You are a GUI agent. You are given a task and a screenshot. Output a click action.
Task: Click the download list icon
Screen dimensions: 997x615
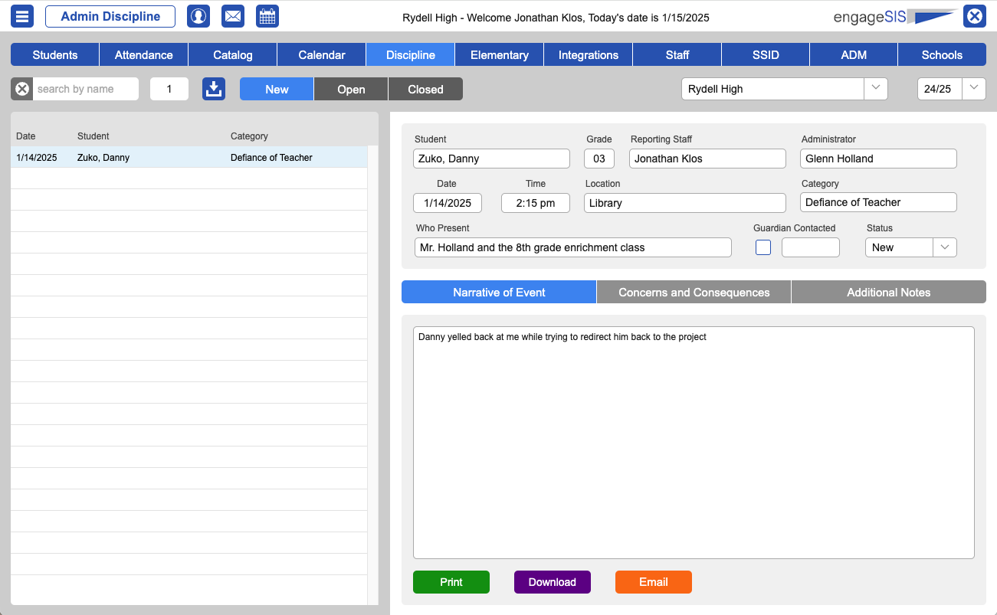(214, 89)
